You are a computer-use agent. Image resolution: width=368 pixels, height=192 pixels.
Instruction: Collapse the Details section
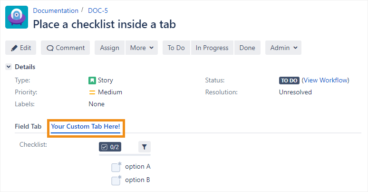9,67
